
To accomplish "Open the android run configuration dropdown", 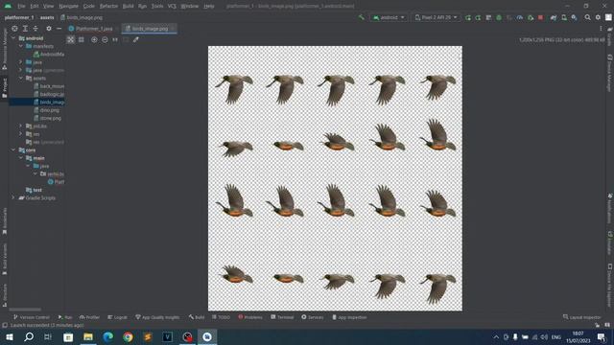I will pos(389,17).
